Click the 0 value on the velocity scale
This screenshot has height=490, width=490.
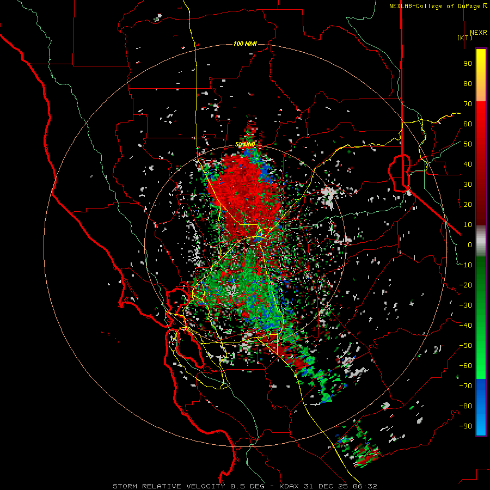[x=470, y=245]
